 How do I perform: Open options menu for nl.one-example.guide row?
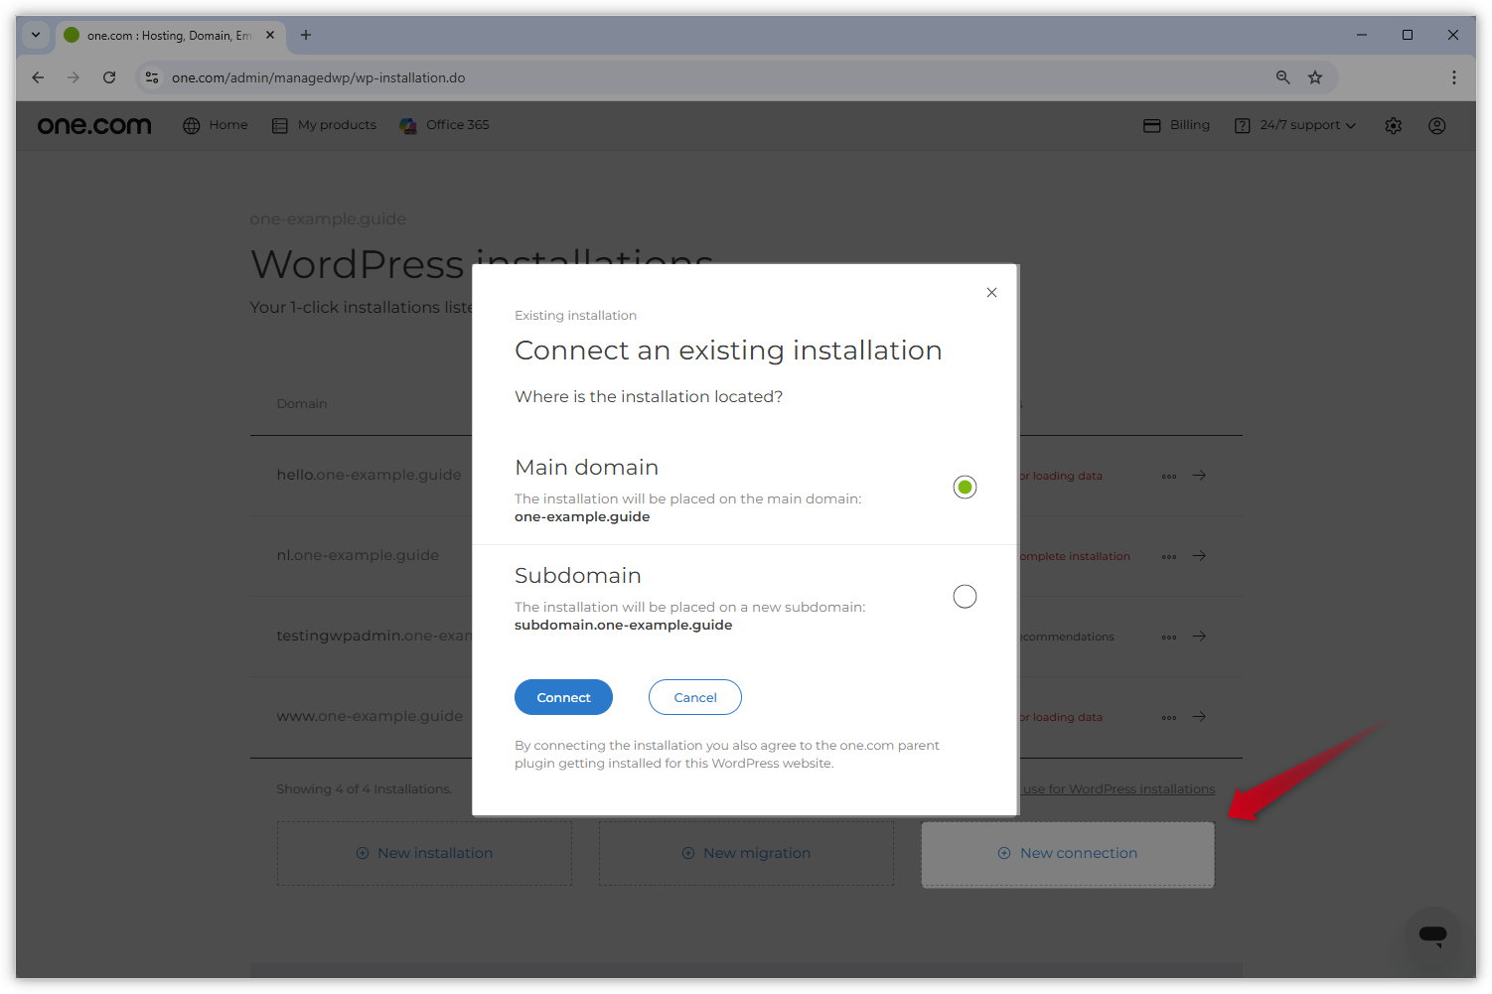pos(1169,556)
